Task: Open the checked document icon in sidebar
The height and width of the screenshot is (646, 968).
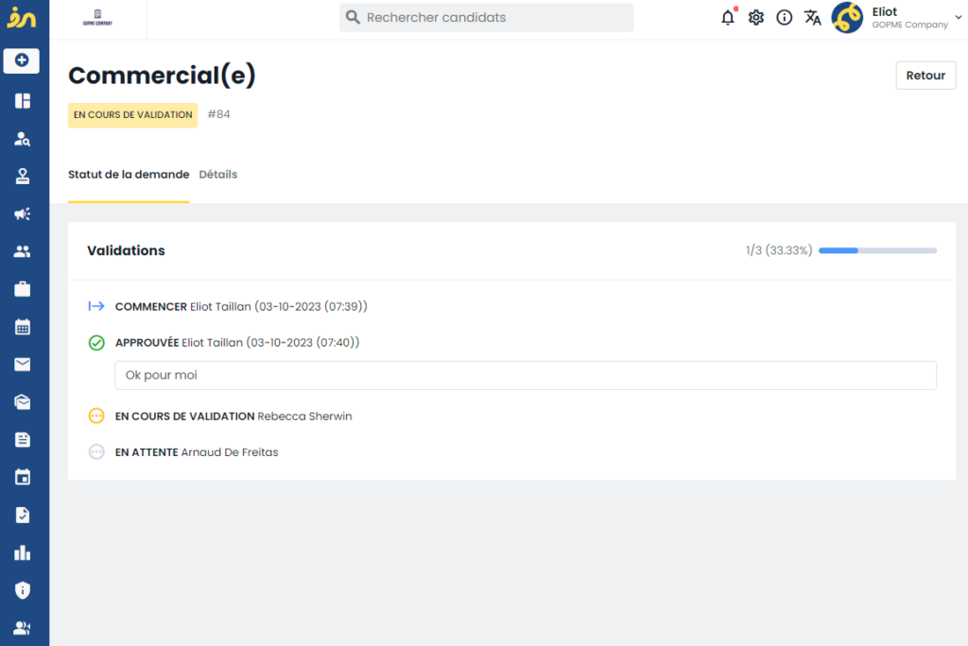Action: [x=23, y=515]
